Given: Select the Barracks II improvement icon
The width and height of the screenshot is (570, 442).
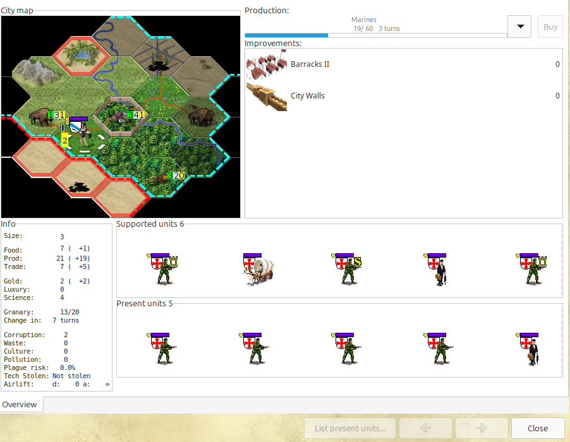Looking at the screenshot, I should (x=266, y=64).
